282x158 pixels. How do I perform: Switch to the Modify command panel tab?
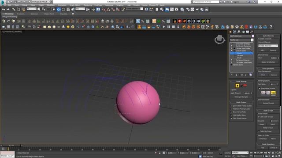235,32
